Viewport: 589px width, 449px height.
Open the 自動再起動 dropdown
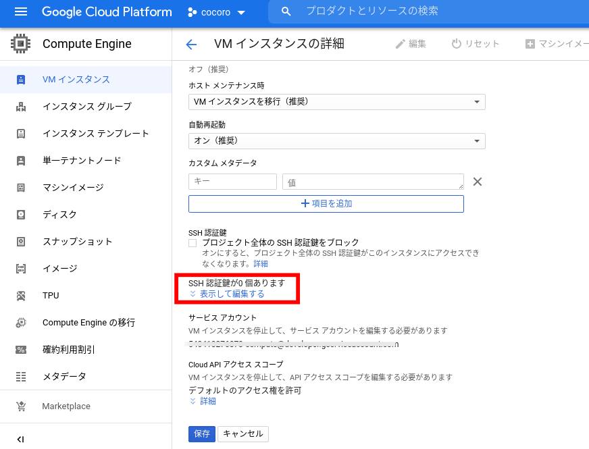pos(336,141)
